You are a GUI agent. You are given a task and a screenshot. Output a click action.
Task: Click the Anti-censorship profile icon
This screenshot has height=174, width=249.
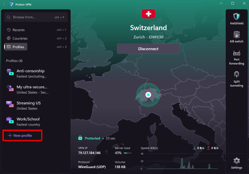click(10, 72)
